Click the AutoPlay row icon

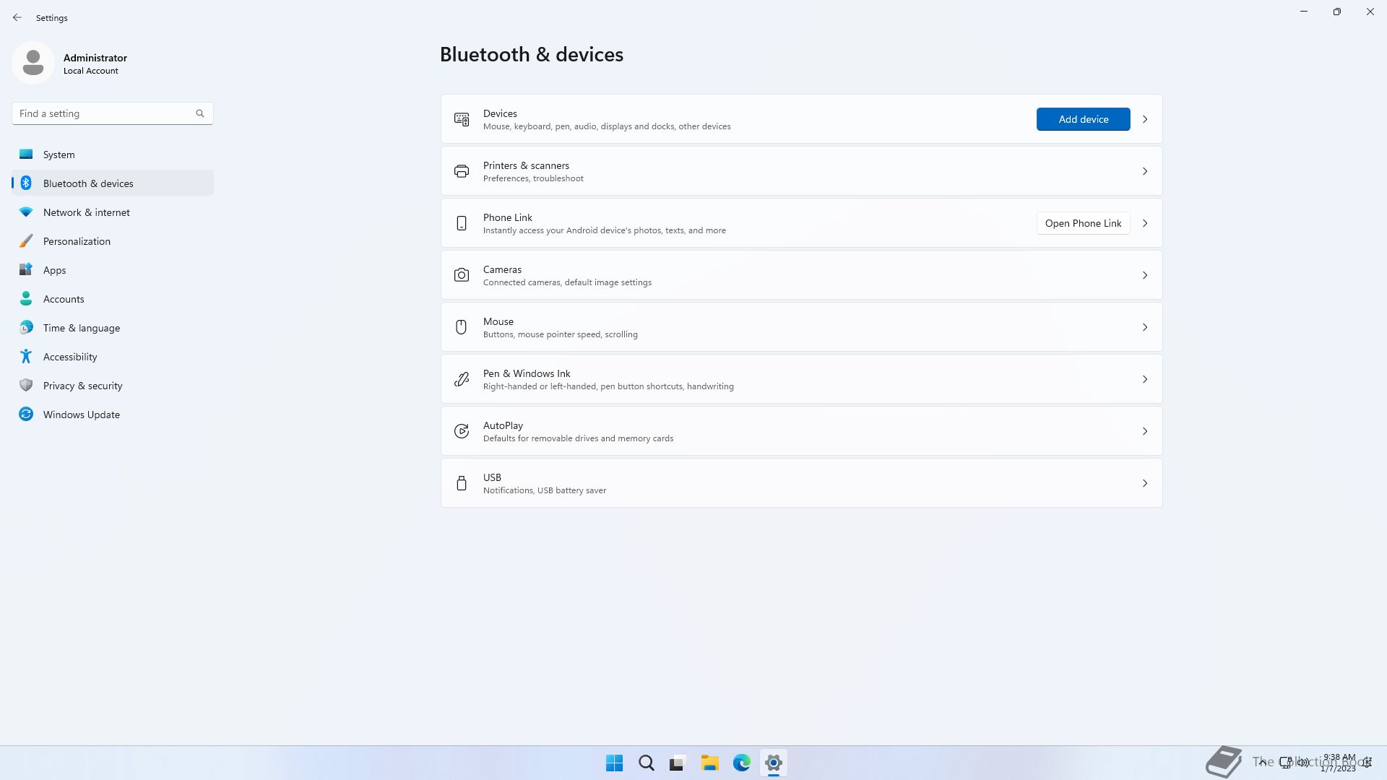coord(462,431)
